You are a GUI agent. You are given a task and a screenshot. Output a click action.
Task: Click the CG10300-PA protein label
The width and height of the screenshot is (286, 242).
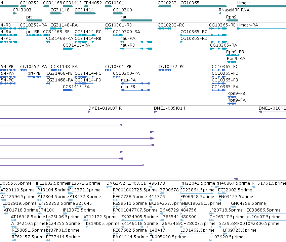pos(126,73)
